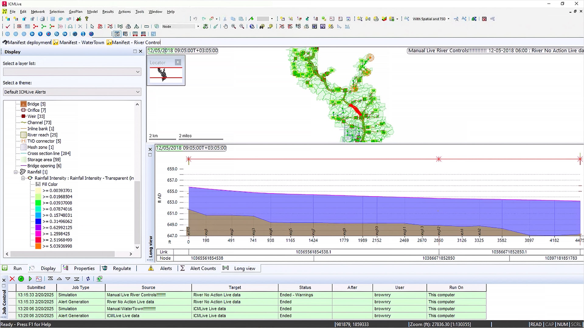Toggle the blue pause playback control
Image resolution: width=584 pixels, height=328 pixels.
(x=24, y=34)
